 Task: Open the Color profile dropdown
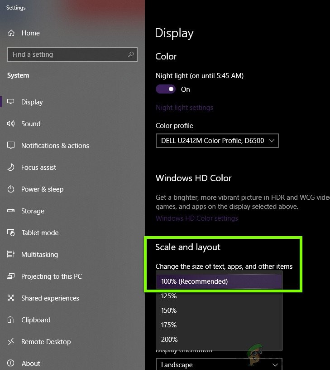217,141
